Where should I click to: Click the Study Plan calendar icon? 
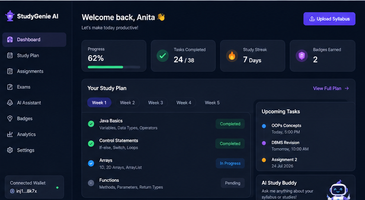pyautogui.click(x=10, y=55)
